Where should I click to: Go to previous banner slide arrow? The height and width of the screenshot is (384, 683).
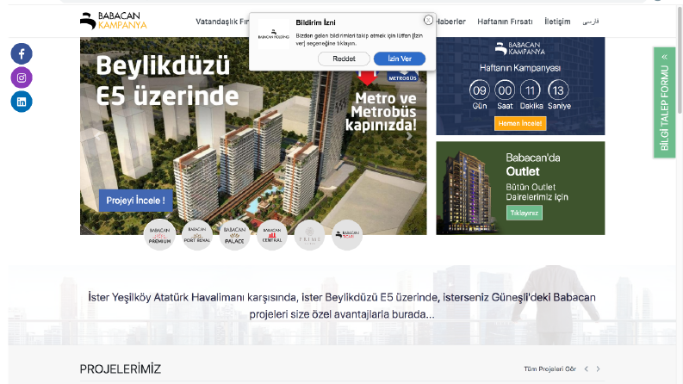pos(97,136)
